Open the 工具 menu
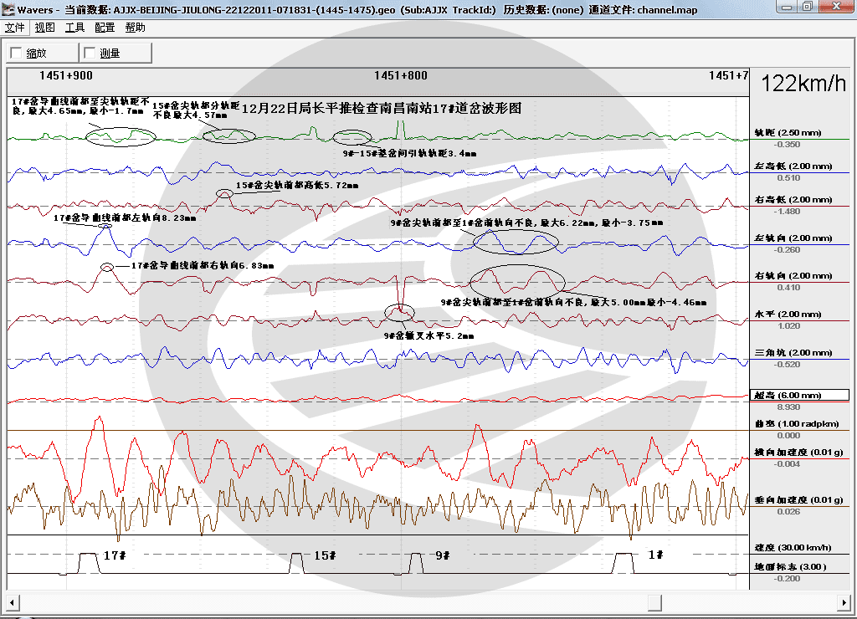The height and width of the screenshot is (619, 857). click(x=74, y=28)
